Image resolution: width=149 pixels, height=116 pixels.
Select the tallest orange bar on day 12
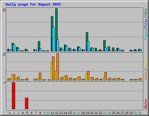[x=58, y=67]
